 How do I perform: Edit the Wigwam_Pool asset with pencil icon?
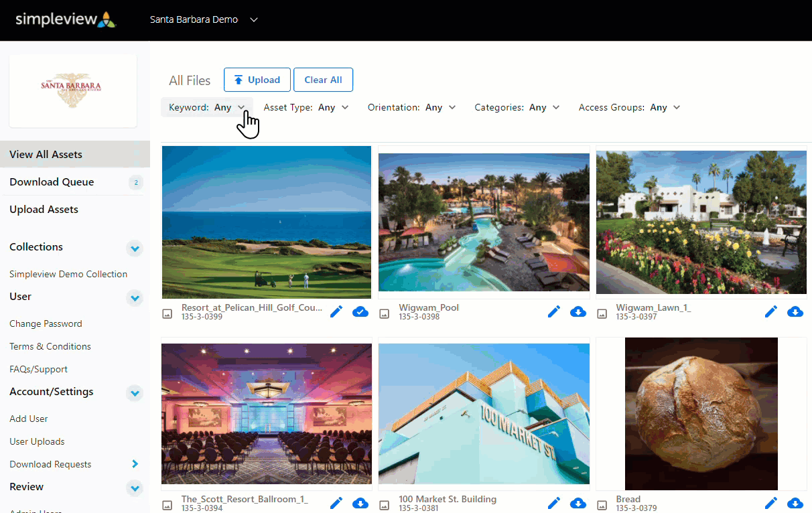tap(554, 311)
